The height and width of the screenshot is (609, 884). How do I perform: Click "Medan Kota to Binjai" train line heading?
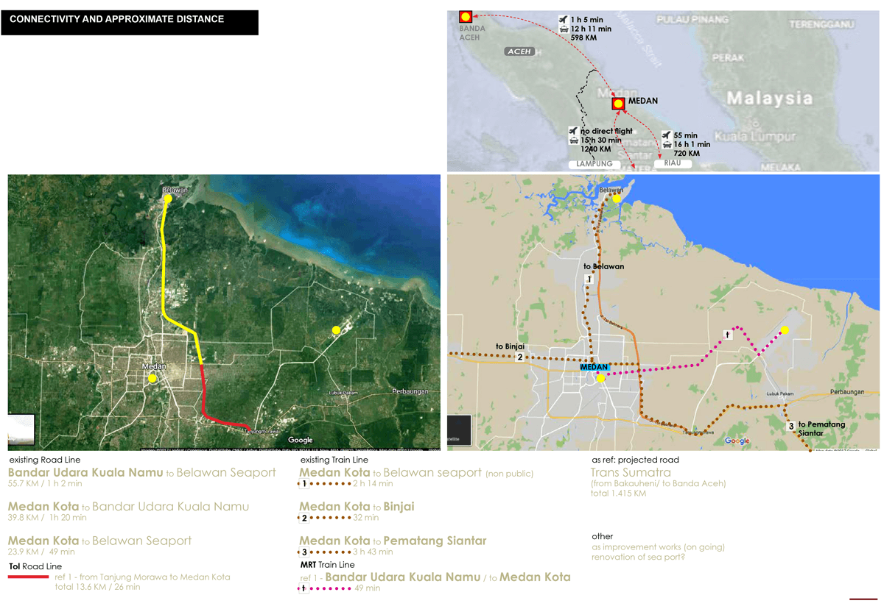357,507
